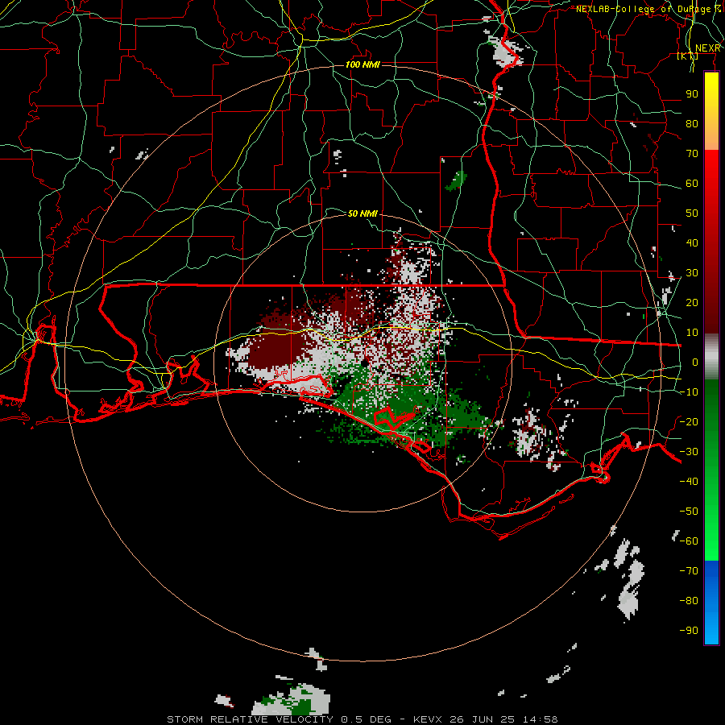Click the 50 value on velocity scale
Screen dimensions: 725x725
pos(692,213)
